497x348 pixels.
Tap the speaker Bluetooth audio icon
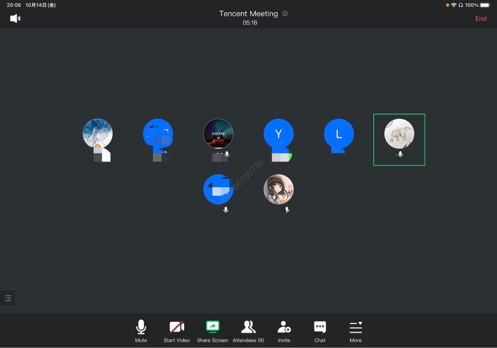[x=15, y=18]
